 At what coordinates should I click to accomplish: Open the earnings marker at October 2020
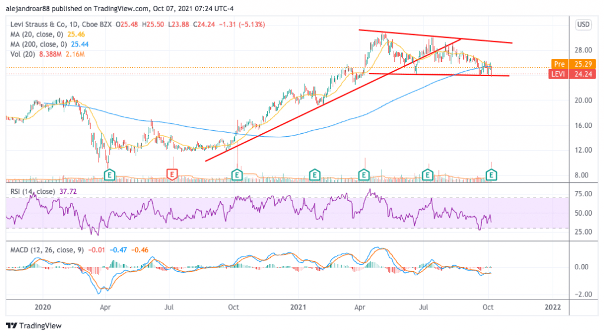237,175
